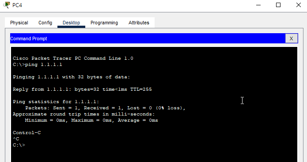The height and width of the screenshot is (162, 307).
Task: Open the Programming tab
Action: click(x=104, y=23)
